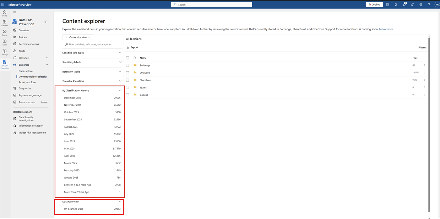The width and height of the screenshot is (440, 219).
Task: Click the SharePoint folder icon
Action: click(135, 80)
